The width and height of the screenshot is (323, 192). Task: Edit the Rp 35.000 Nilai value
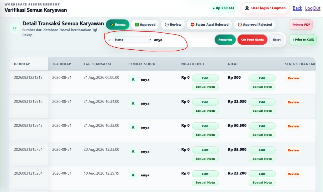point(262,150)
